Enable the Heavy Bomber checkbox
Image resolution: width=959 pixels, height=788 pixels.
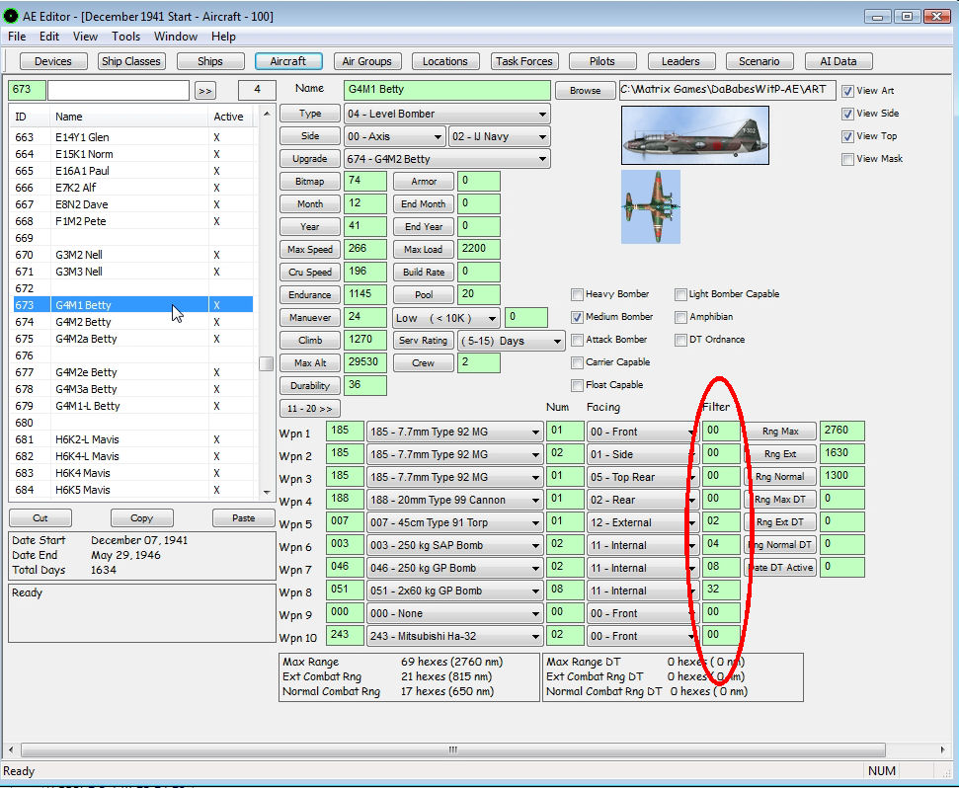click(x=577, y=293)
